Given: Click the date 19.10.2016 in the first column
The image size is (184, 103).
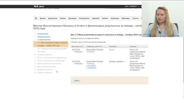Looking at the screenshot, I should point(76,62).
